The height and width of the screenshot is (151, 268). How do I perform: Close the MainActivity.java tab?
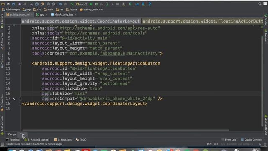[x=75, y=15]
